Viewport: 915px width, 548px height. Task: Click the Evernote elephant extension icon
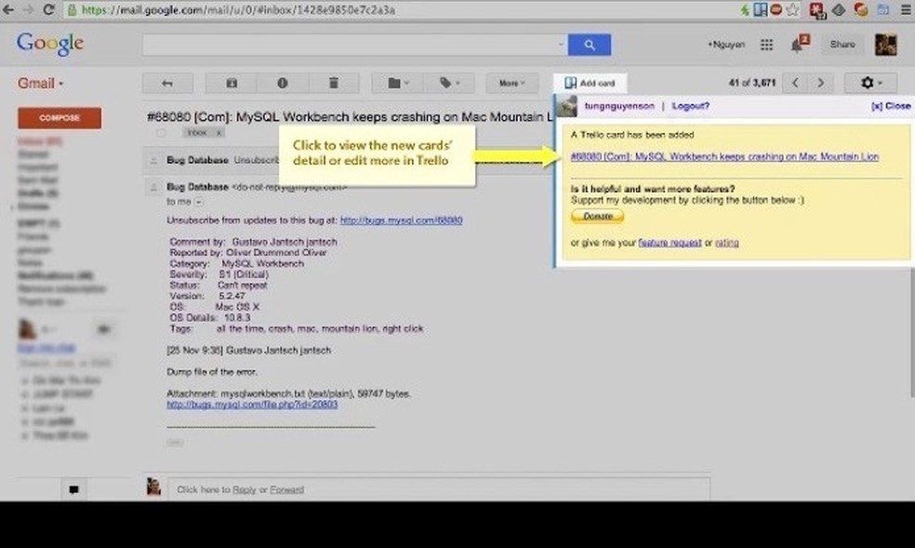(839, 10)
